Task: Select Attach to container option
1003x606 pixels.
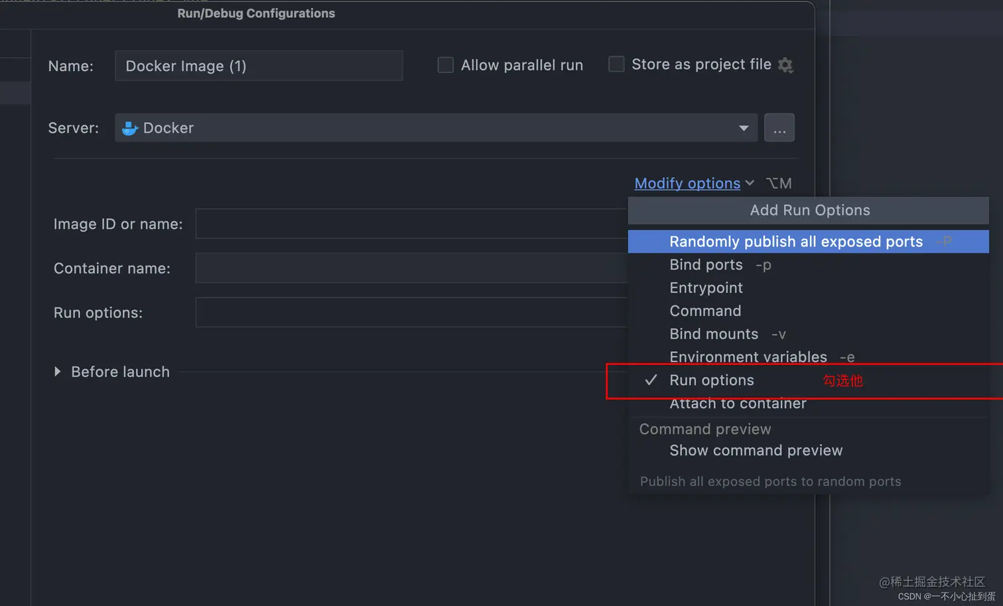Action: (x=808, y=404)
